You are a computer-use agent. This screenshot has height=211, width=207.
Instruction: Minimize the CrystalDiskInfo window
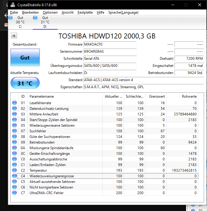click(173, 5)
